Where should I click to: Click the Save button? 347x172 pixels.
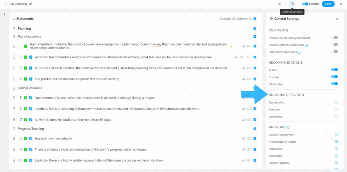[x=328, y=4]
